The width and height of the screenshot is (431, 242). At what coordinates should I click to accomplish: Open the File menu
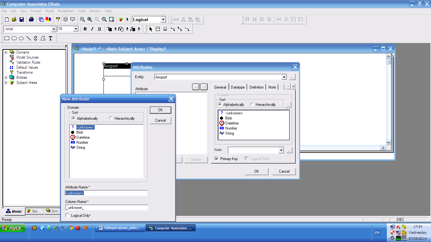4,11
